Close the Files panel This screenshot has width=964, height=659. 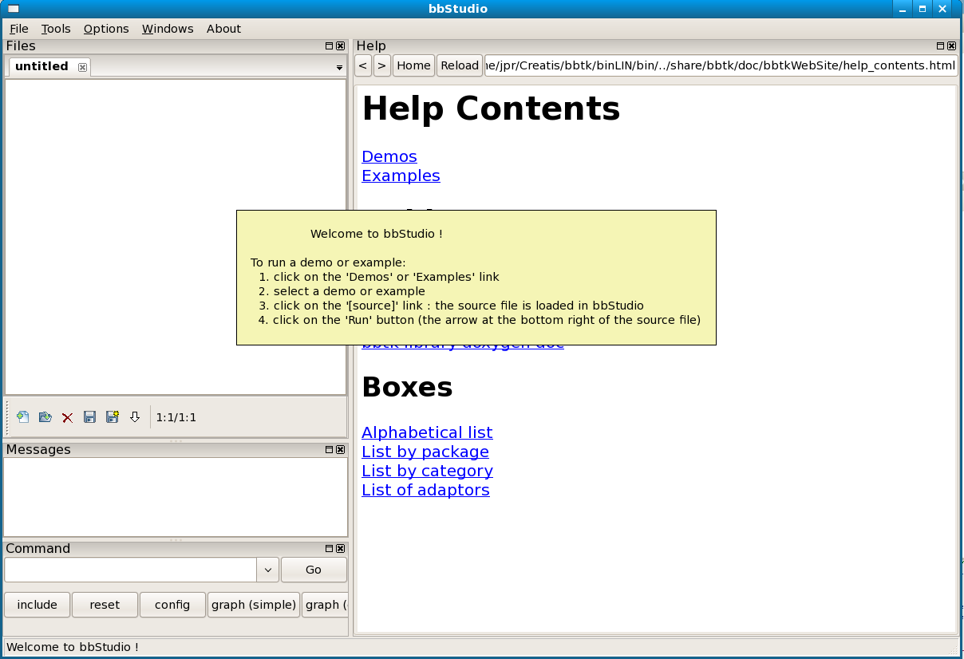pos(341,46)
